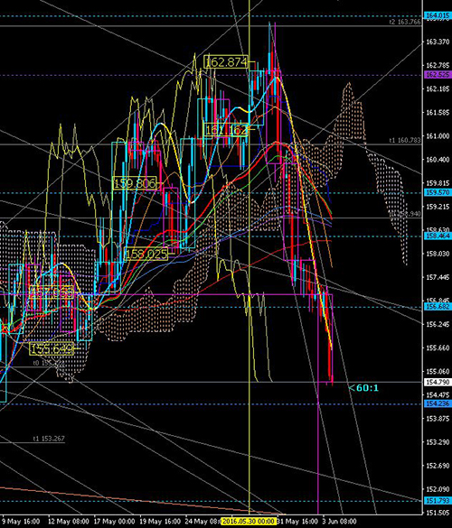
Task: Click the 17 May 00:00 time label
Action: click(114, 522)
